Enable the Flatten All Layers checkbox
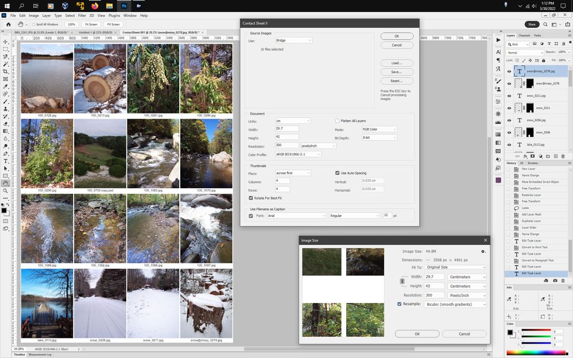Image resolution: width=573 pixels, height=358 pixels. click(338, 121)
